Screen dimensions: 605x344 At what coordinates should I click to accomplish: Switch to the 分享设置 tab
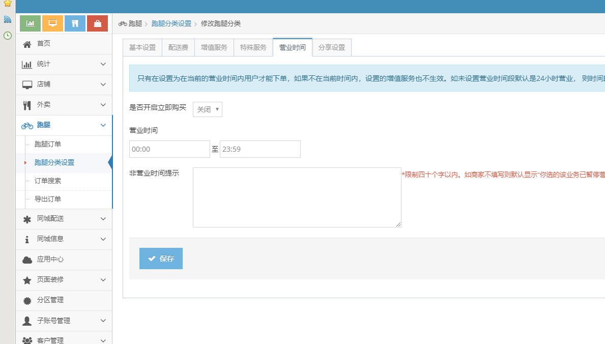331,47
